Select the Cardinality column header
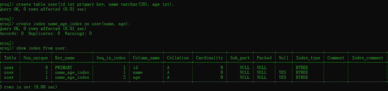The width and height of the screenshot is (388, 91). point(210,58)
